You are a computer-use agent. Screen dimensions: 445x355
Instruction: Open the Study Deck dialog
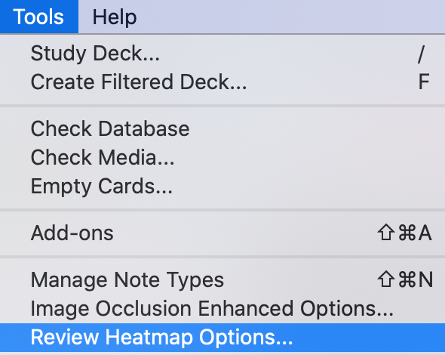click(222, 53)
